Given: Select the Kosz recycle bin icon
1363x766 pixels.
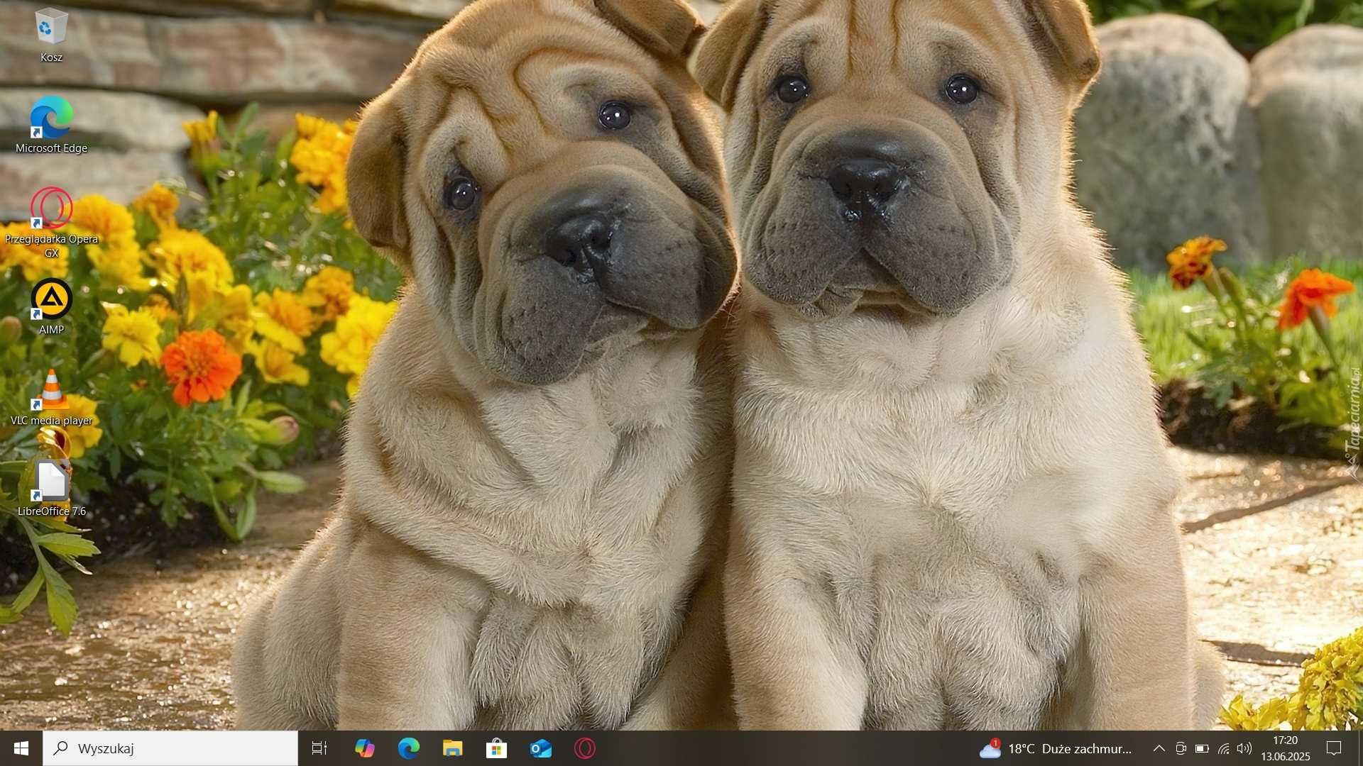Looking at the screenshot, I should pyautogui.click(x=51, y=35).
